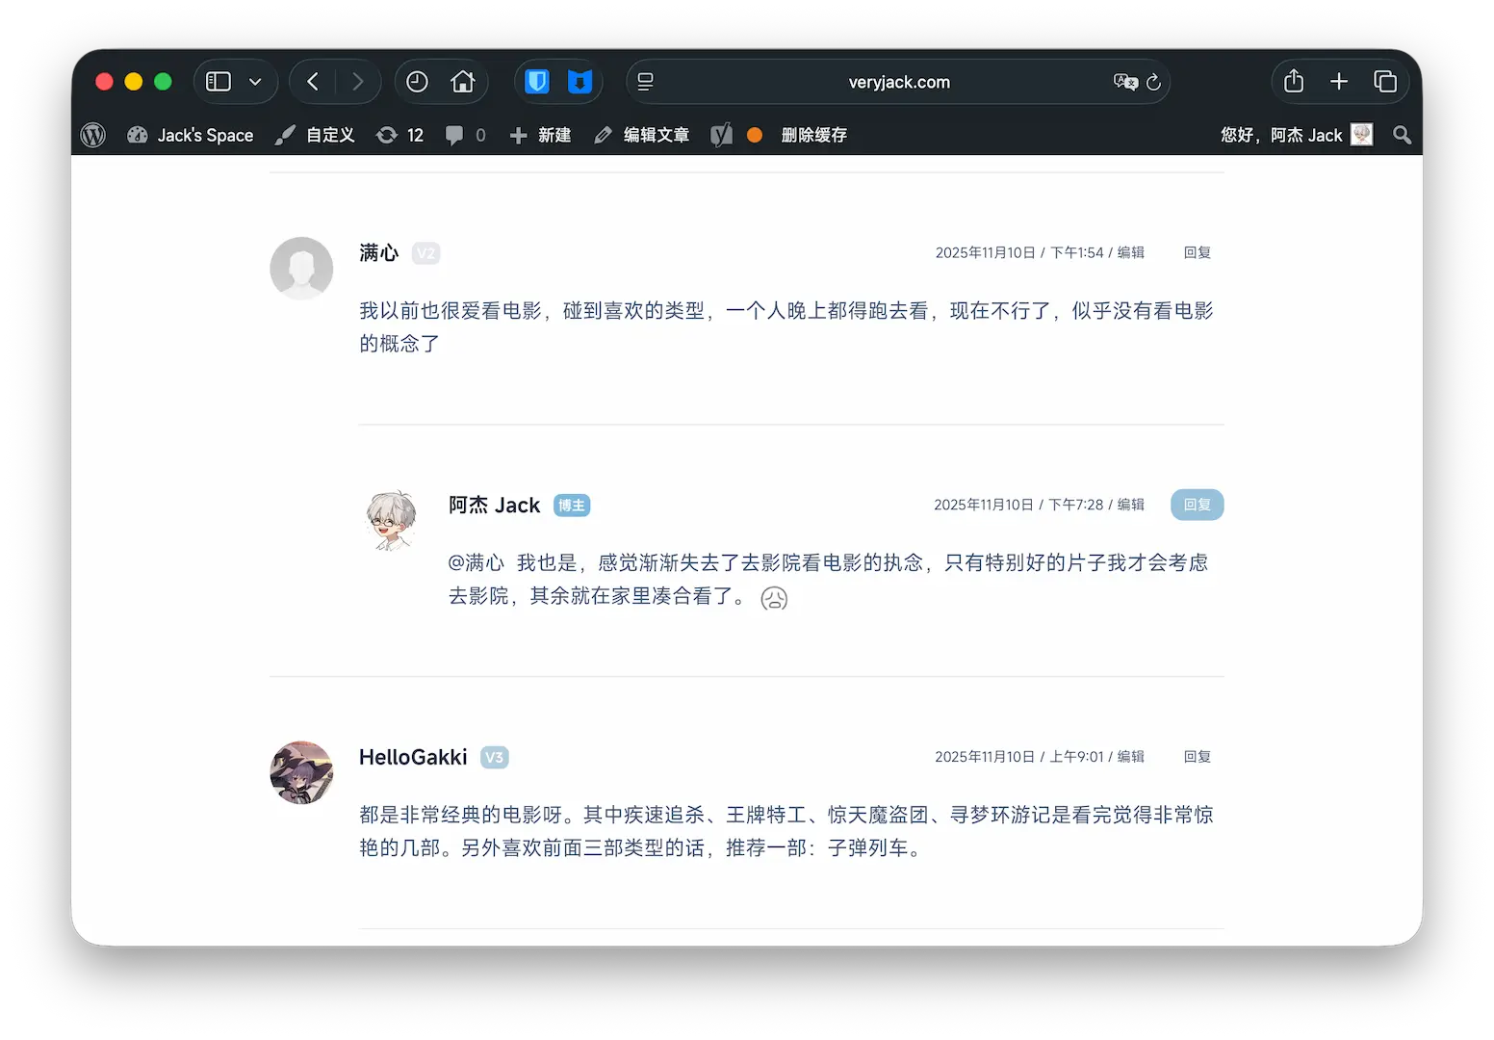Click the admin bar search magnifier

pyautogui.click(x=1403, y=135)
